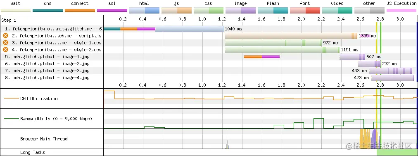Image resolution: width=418 pixels, height=156 pixels.
Task: Click the 1040 ms timing label
Action: click(x=233, y=29)
